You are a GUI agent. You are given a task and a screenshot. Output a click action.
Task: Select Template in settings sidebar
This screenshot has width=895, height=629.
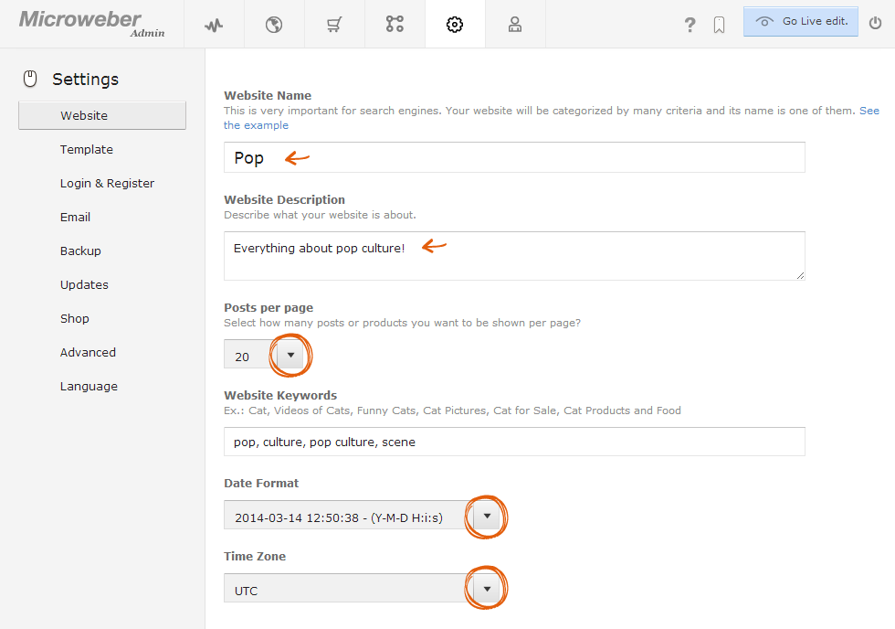87,150
